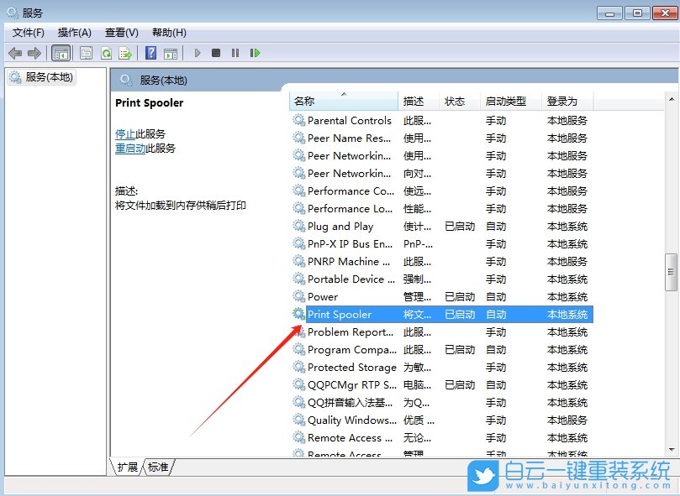This screenshot has width=680, height=496.
Task: Pause the service with the pause icon
Action: click(x=236, y=53)
